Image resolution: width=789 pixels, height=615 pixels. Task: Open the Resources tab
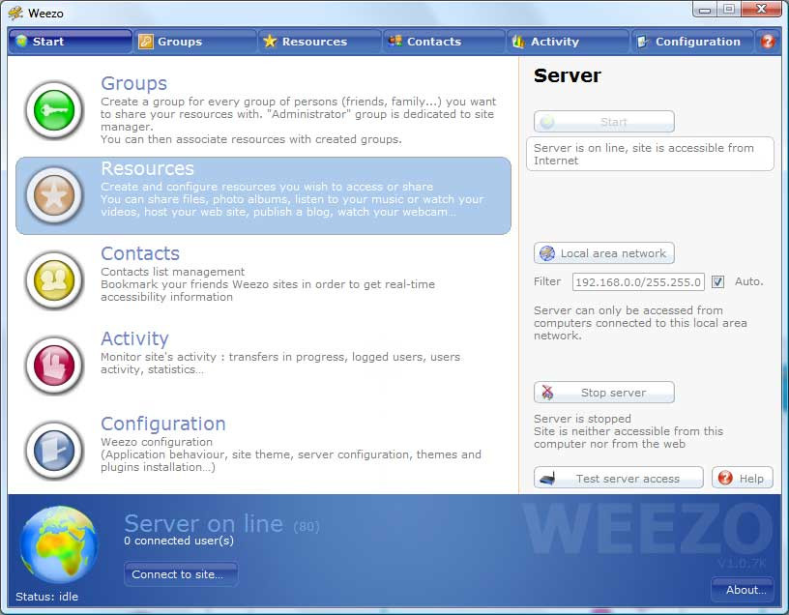[x=320, y=42]
